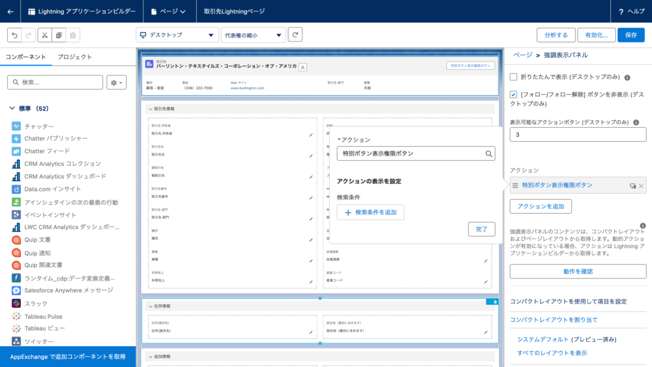Viewport: 652px width, 367px height.
Task: Uncheck the フォロー/フォロー解除 button hide checkbox
Action: (x=514, y=94)
